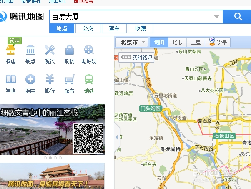This screenshot has width=251, height=189.
Task: Choose the hospital (医院) plus icon
Action: 30,79
